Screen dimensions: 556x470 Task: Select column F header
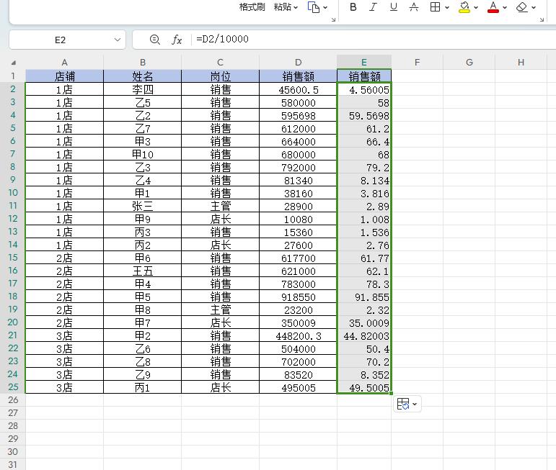417,63
